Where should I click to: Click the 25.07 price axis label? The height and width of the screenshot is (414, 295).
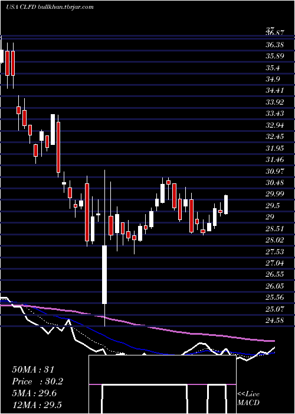click(274, 309)
